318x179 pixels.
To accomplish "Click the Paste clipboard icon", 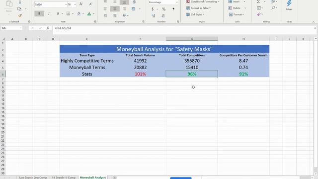I will [9, 3].
